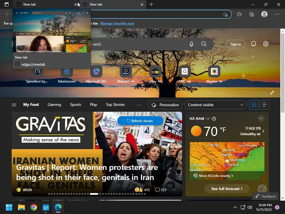Open comments on Gravitas story
285x214 pixels.
pyautogui.click(x=161, y=190)
